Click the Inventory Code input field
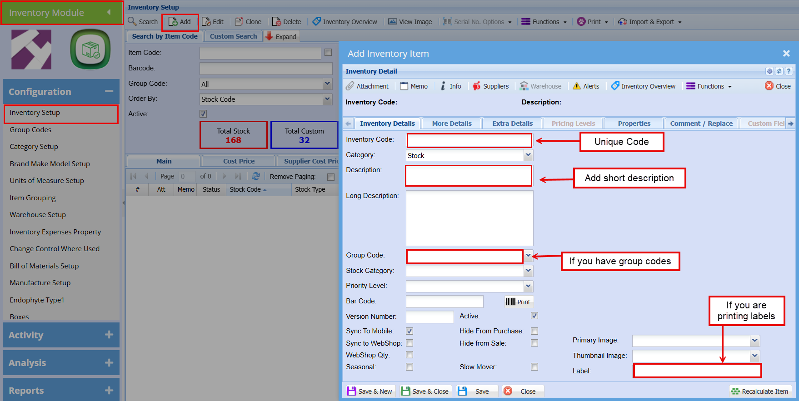This screenshot has width=799, height=401. tap(469, 140)
